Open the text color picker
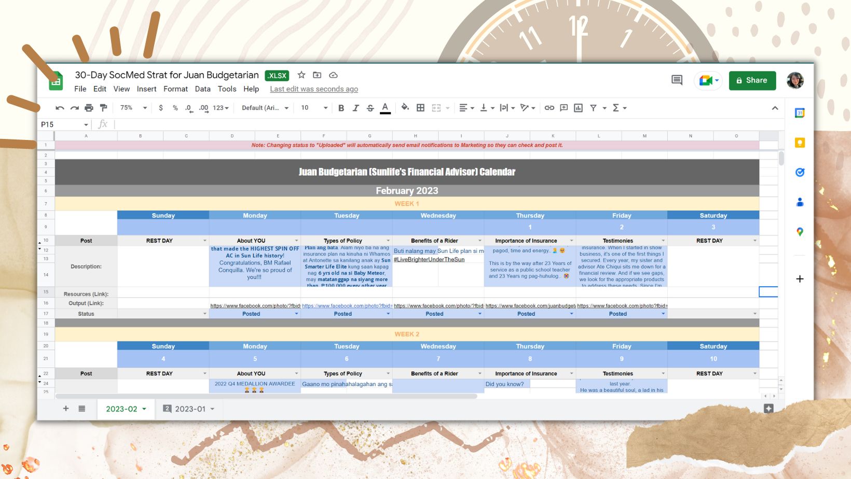This screenshot has height=479, width=851. point(385,108)
